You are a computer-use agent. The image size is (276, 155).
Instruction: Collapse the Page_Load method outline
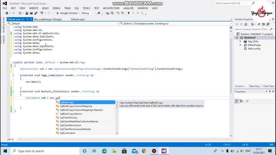click(13, 75)
